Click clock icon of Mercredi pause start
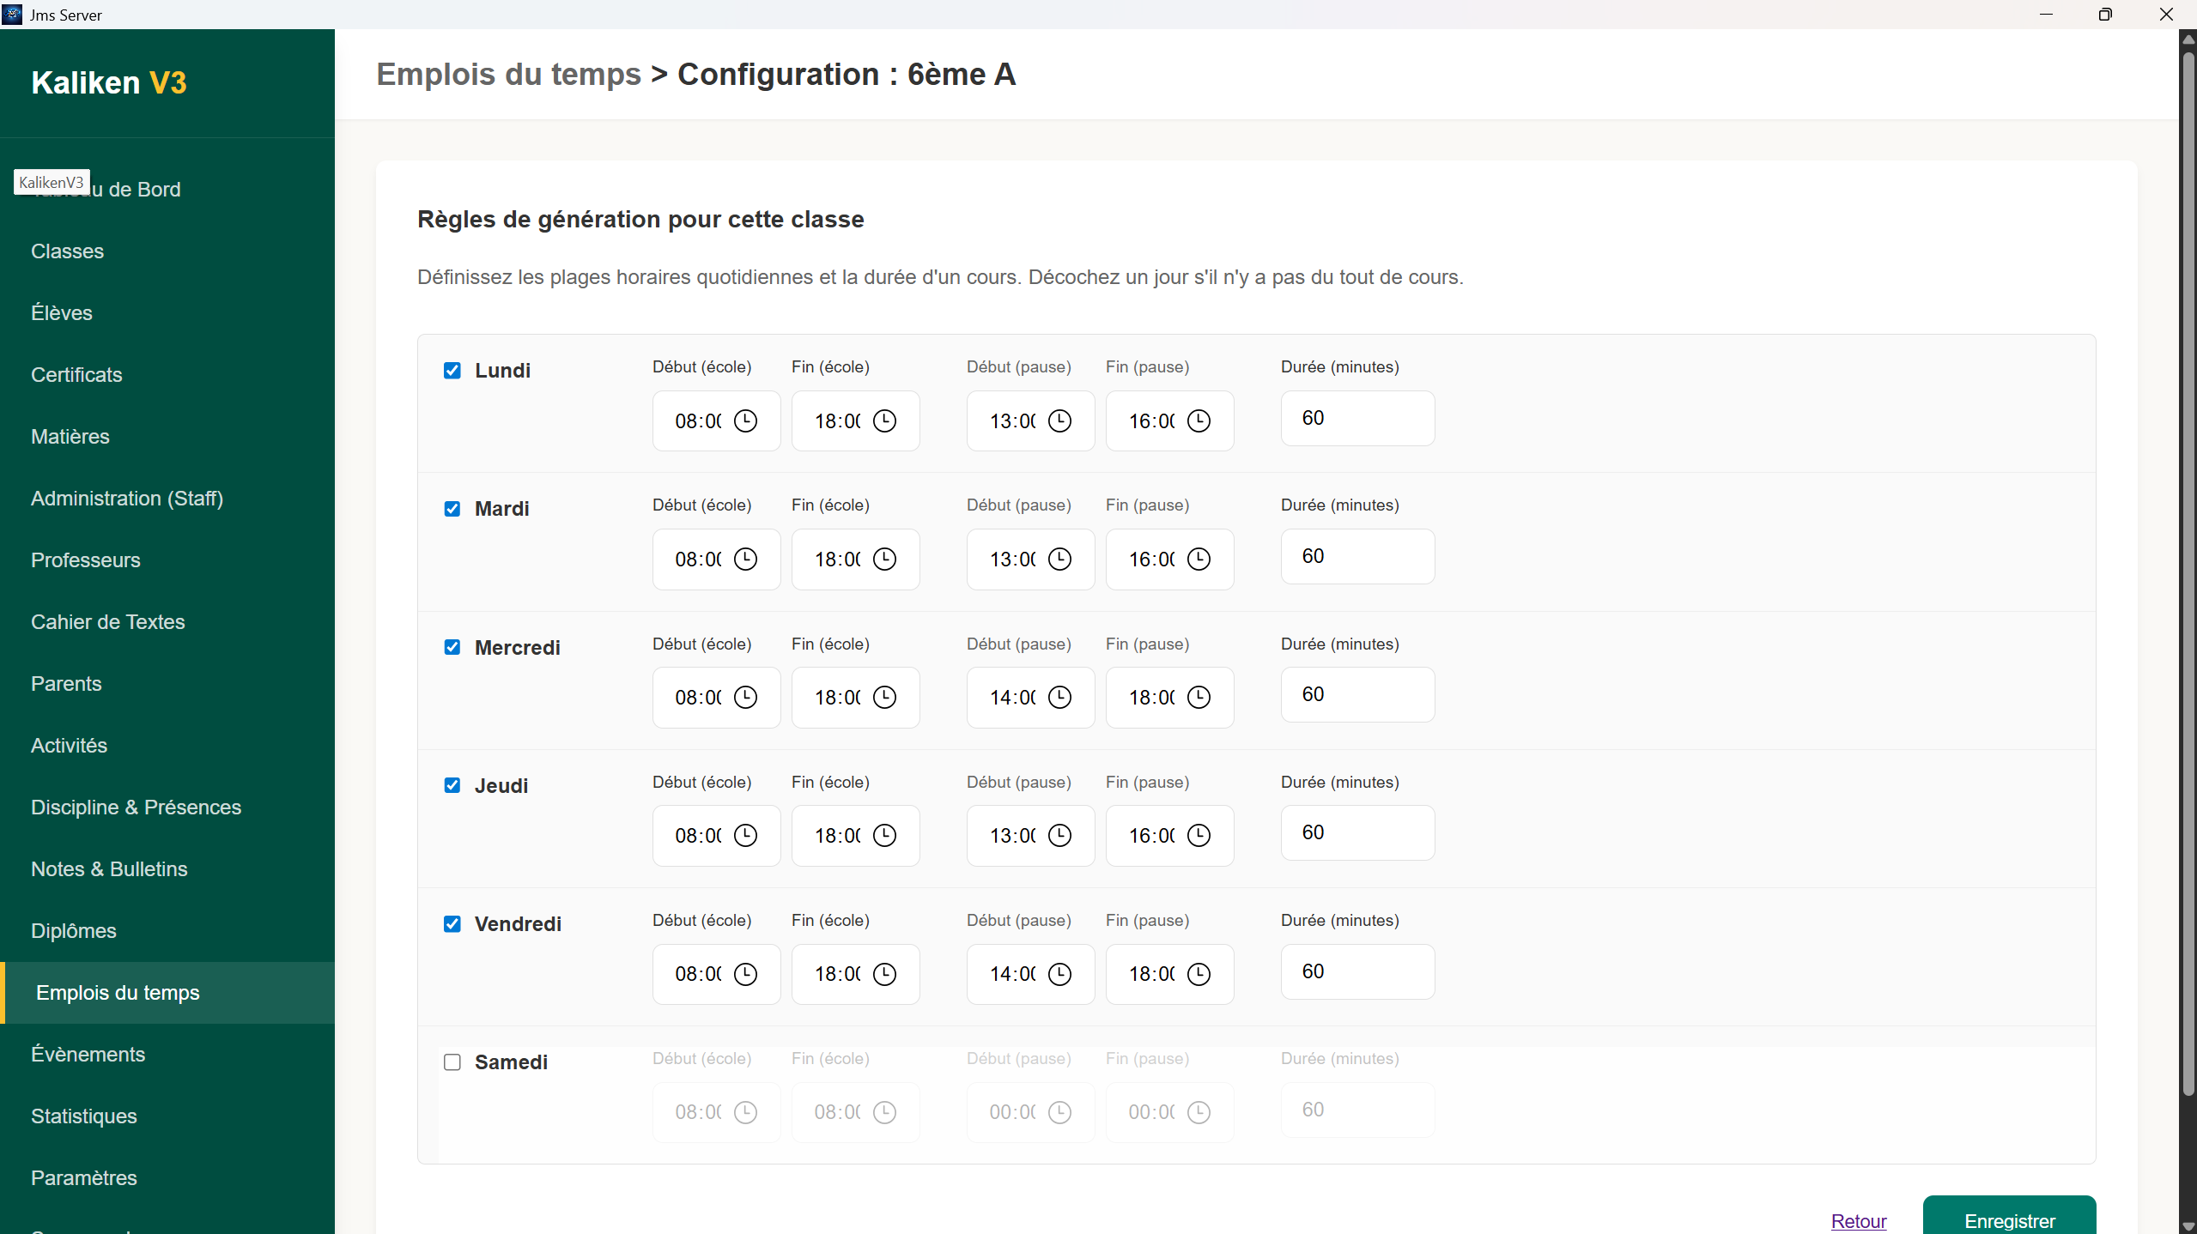 click(1059, 698)
